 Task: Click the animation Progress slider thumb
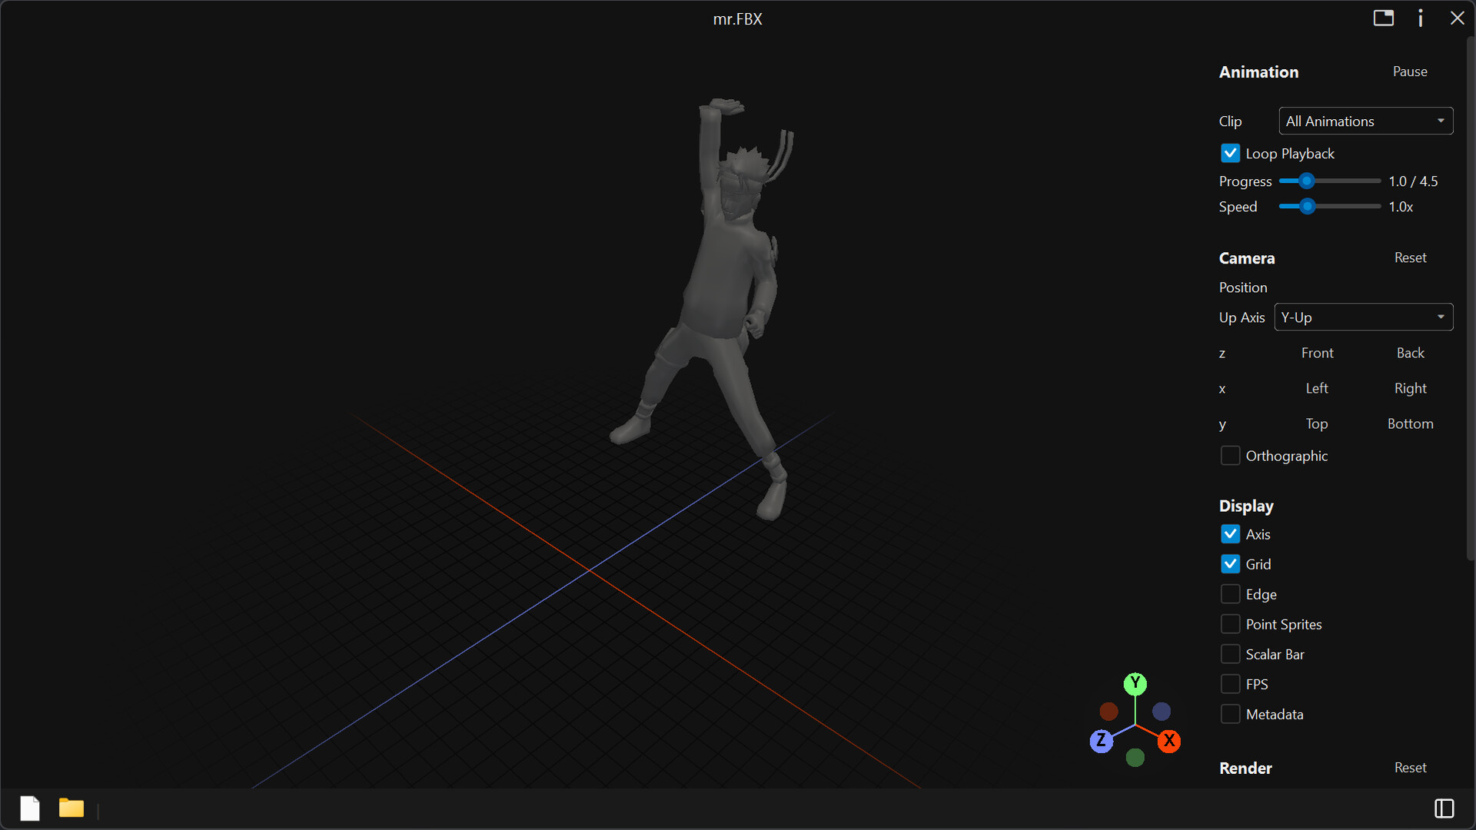pyautogui.click(x=1307, y=181)
